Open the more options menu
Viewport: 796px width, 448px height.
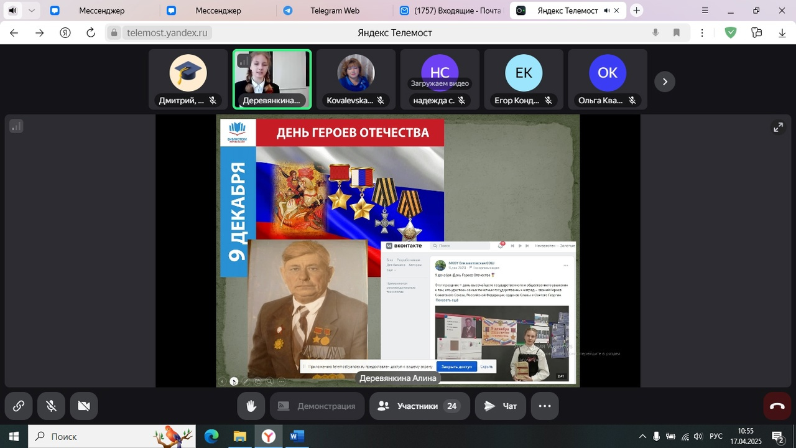click(544, 406)
